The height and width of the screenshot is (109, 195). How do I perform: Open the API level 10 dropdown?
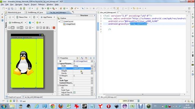coord(40,23)
